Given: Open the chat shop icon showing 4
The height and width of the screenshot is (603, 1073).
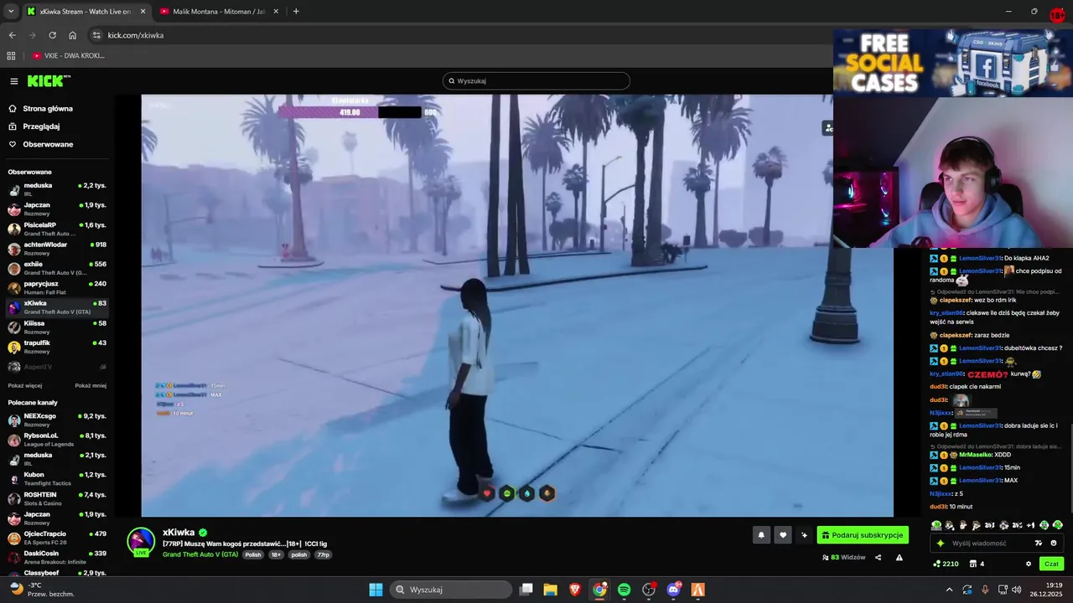Looking at the screenshot, I should click(x=977, y=564).
